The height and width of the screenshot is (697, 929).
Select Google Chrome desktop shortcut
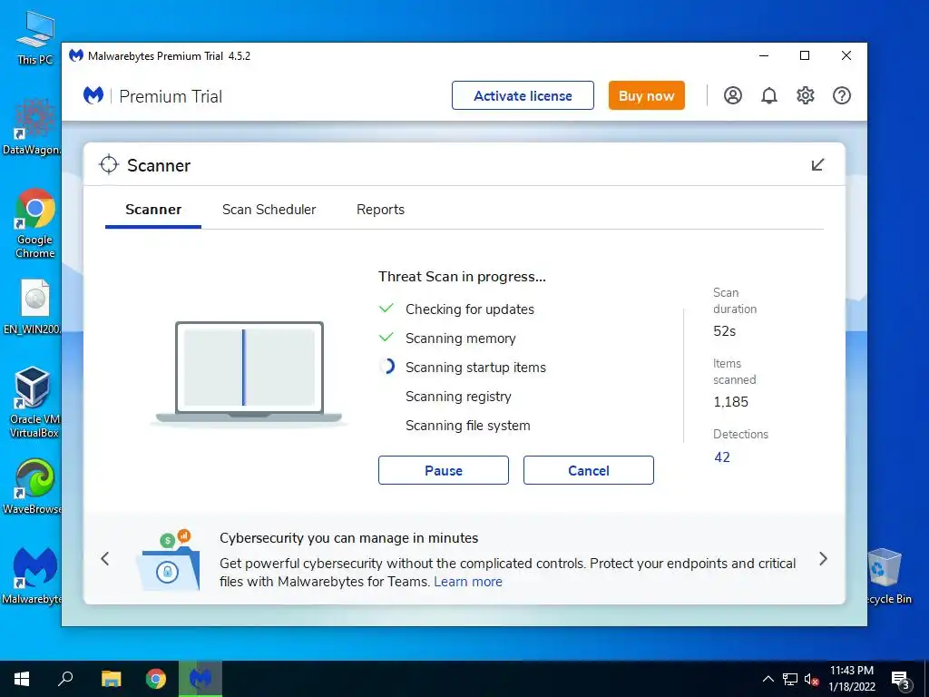[x=35, y=223]
